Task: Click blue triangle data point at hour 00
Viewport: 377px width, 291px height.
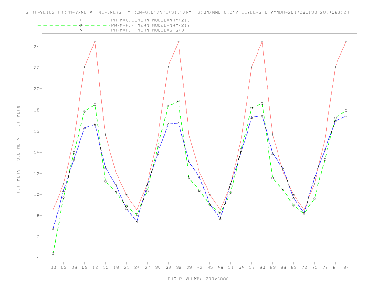Action: pos(53,229)
